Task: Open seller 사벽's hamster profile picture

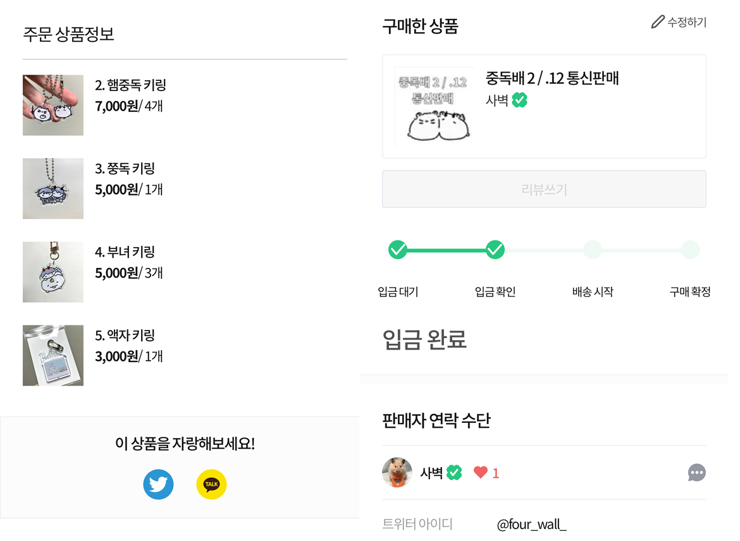Action: (397, 472)
